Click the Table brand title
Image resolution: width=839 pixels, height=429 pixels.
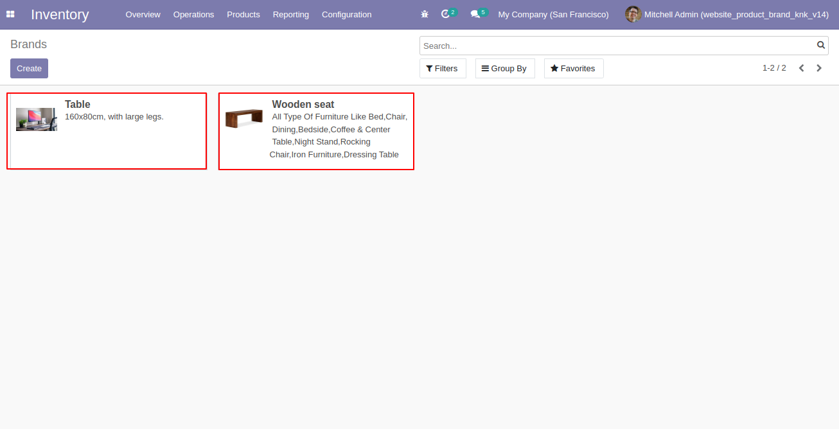tap(78, 104)
